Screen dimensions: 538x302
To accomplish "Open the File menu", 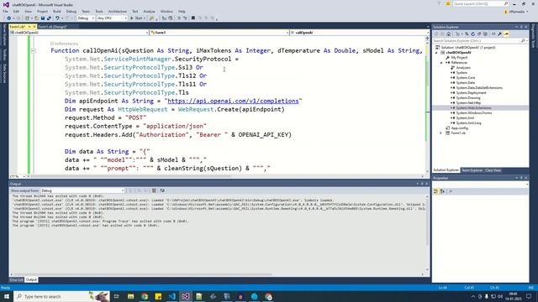I will coord(5,11).
